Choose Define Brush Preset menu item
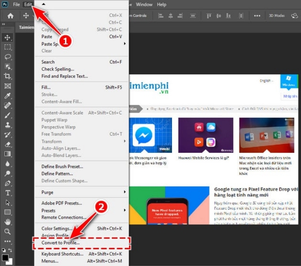Screen dimensions: 301x266 tap(82, 167)
